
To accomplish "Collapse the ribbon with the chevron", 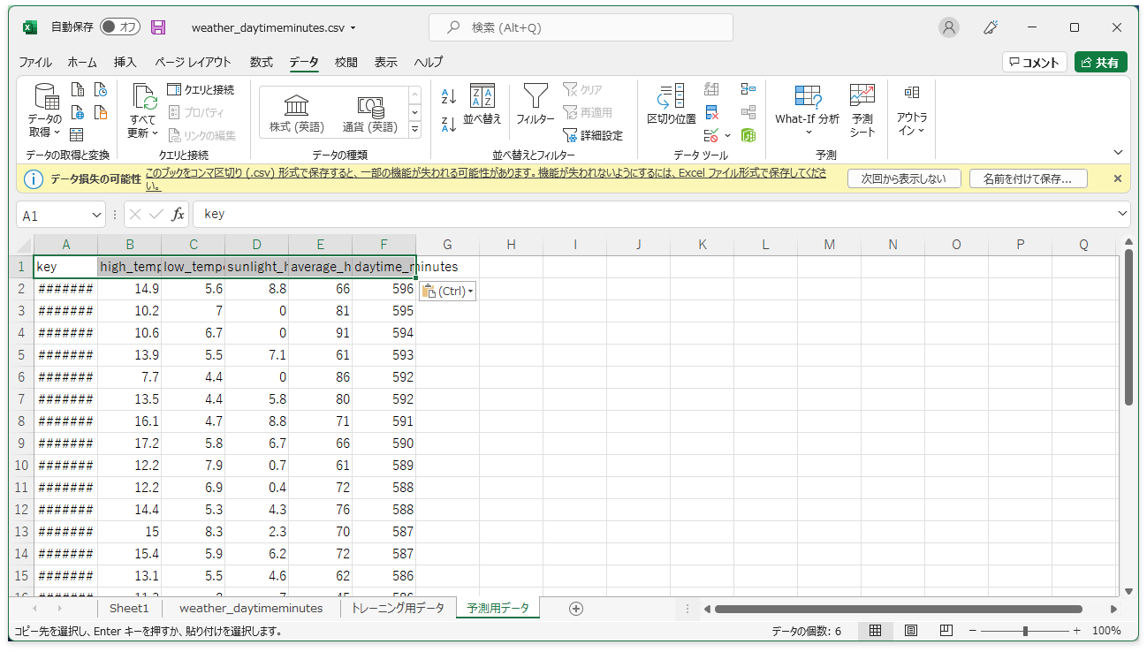I will tap(1118, 153).
